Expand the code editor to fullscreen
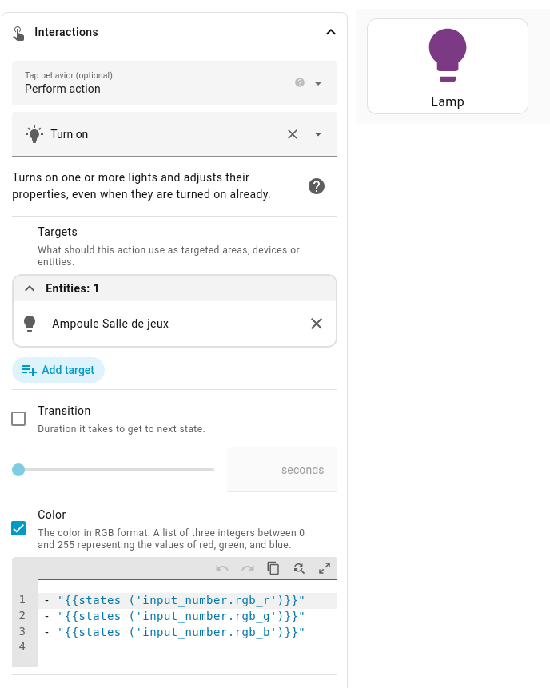This screenshot has height=688, width=550. click(x=325, y=568)
